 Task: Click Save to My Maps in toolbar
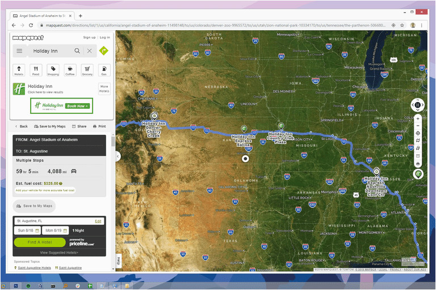50,126
